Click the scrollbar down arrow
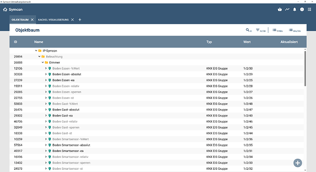 click(x=305, y=170)
